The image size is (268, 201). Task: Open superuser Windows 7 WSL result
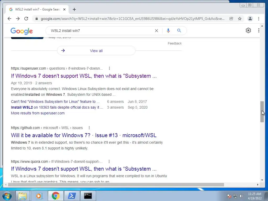point(84,76)
